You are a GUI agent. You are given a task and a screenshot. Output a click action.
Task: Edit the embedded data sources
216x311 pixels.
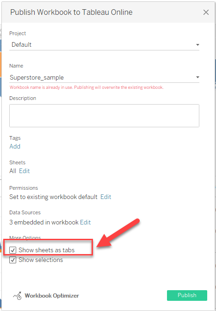(86, 222)
